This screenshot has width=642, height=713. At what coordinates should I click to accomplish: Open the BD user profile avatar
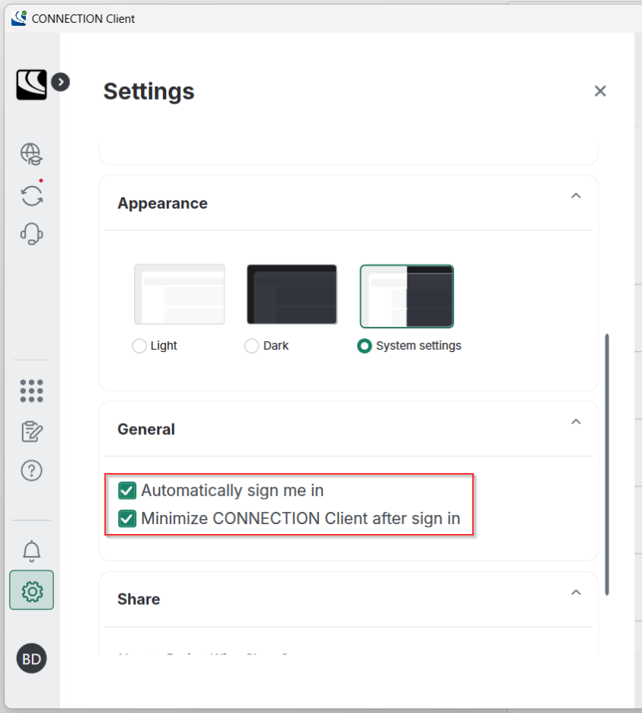pos(32,658)
